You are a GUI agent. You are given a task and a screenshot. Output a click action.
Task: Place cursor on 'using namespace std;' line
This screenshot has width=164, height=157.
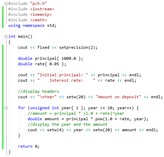click(32, 26)
